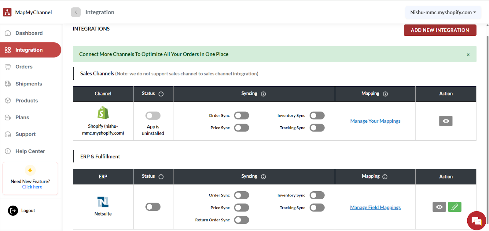The height and width of the screenshot is (231, 489).
Task: Expand the Nishu-mmc.myshopify.com store dropdown
Action: click(x=443, y=13)
